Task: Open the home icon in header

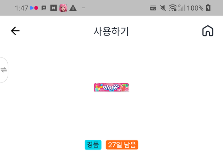Action: (208, 31)
